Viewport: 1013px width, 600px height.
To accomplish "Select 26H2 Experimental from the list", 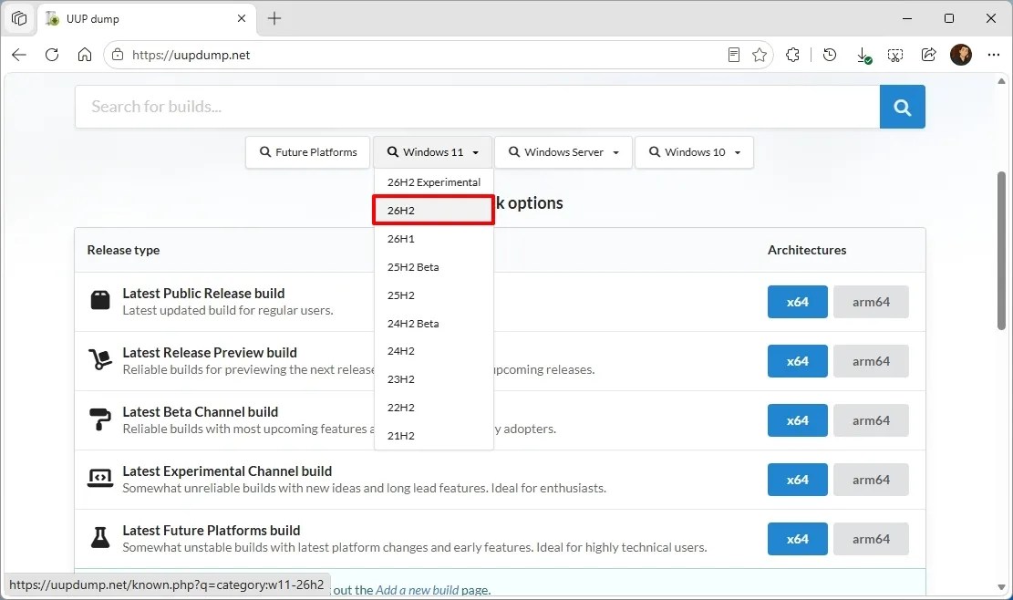I will pos(433,182).
